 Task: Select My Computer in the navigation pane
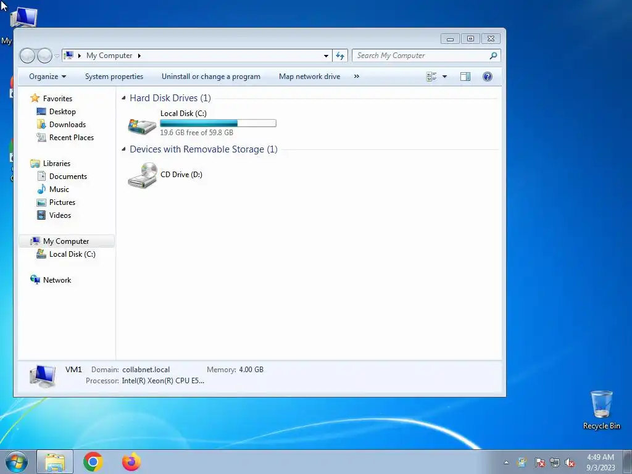click(67, 241)
